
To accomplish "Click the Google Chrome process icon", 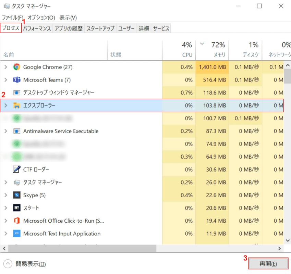I will pyautogui.click(x=17, y=67).
